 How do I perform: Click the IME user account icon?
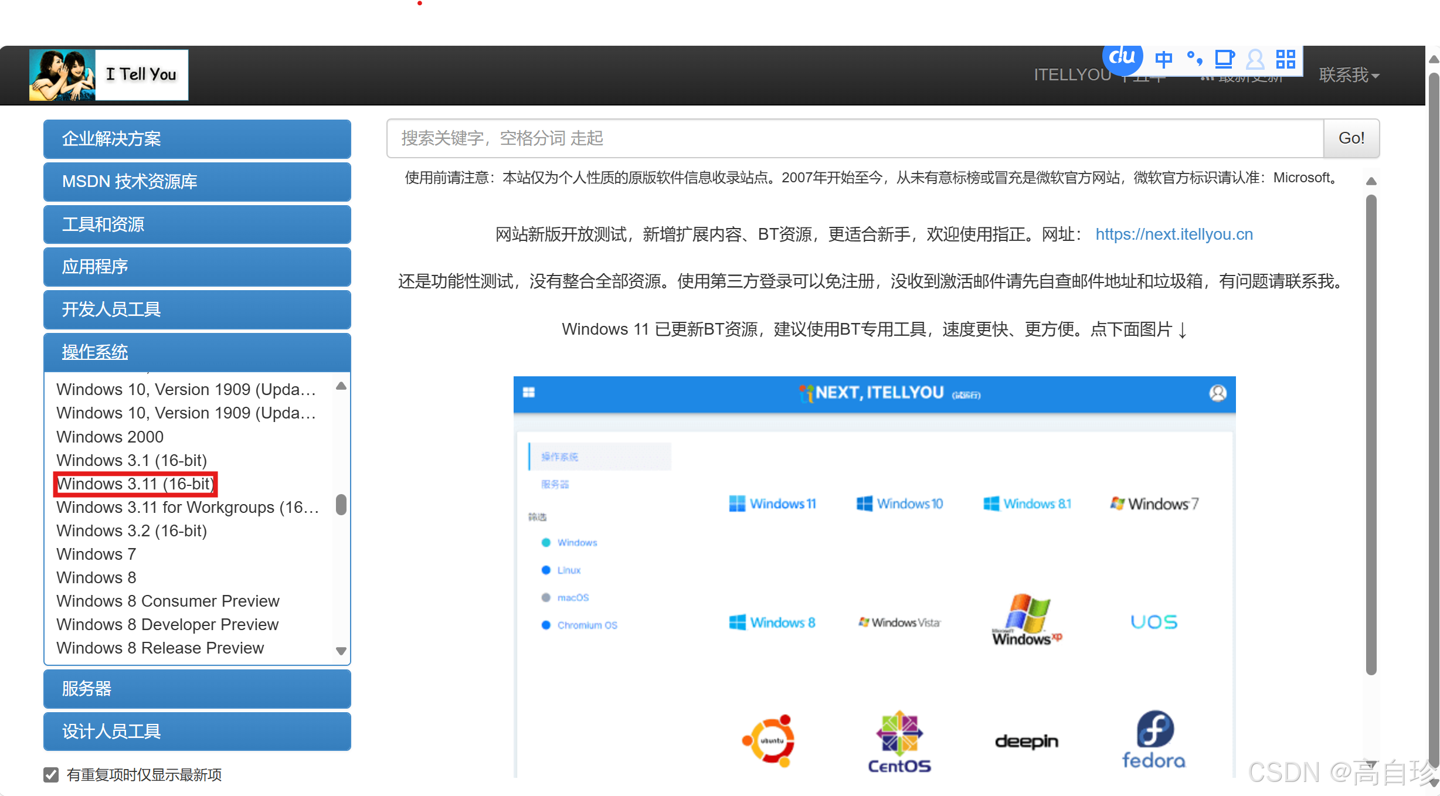[1255, 59]
